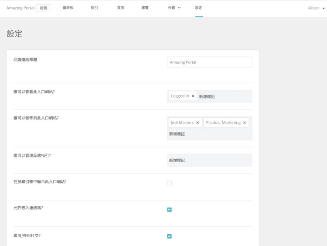Screen dimensions: 327x246
Task: Remove the Product Marketing tag
Action: [x=245, y=123]
